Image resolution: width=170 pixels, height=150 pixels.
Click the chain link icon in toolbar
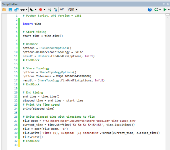tap(22, 10)
